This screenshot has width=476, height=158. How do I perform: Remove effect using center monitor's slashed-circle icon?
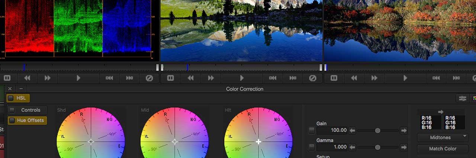click(x=313, y=78)
